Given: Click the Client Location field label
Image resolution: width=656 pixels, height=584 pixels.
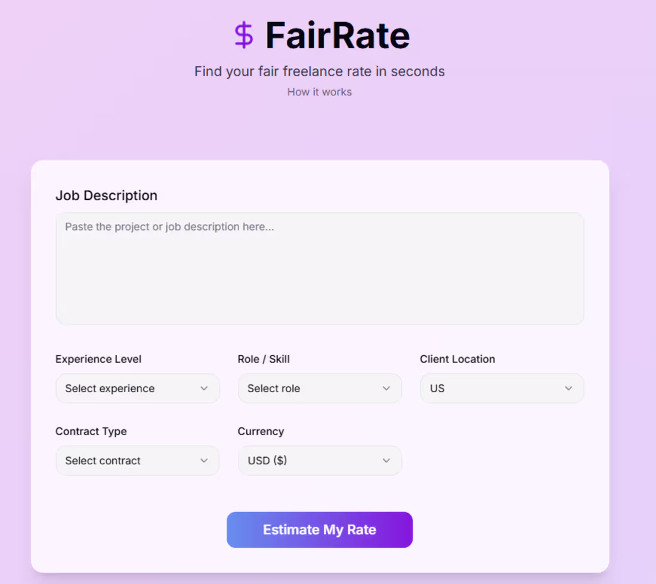Looking at the screenshot, I should 457,359.
